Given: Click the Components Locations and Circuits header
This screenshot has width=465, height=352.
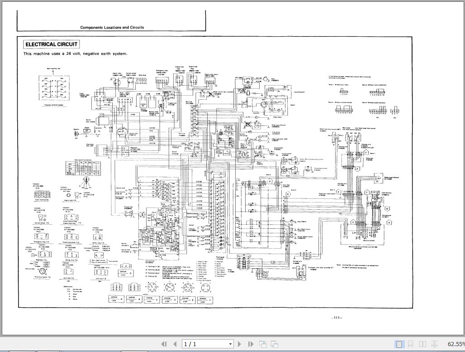Looking at the screenshot, I should coord(112,27).
